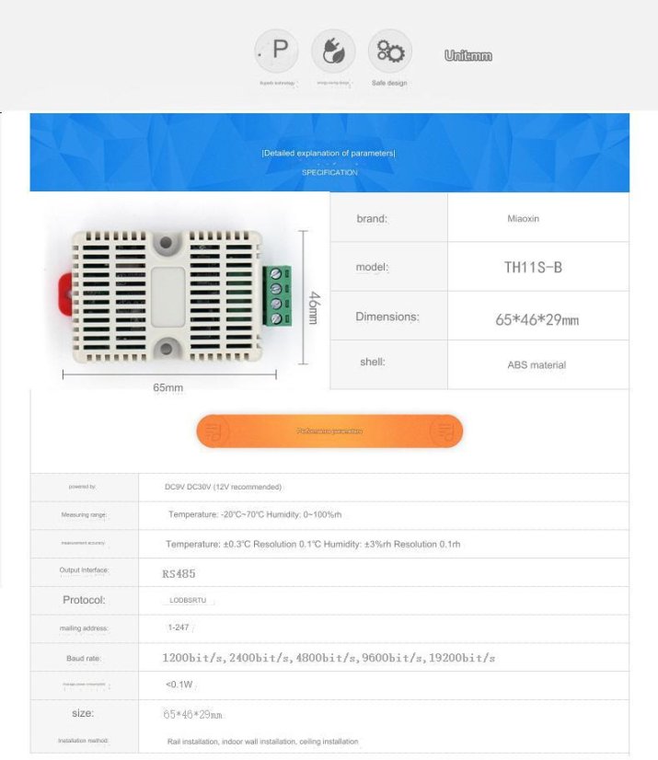Click the 'Protocol:' row label
This screenshot has width=658, height=760.
coord(84,600)
